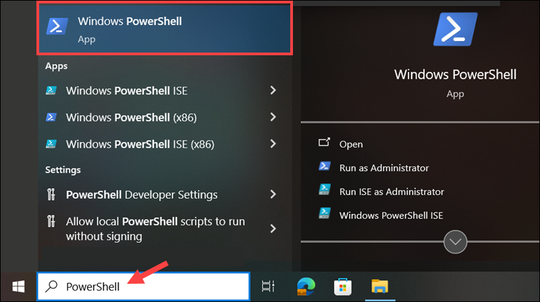Click the PowerShell ISE (x86) list icon
Image resolution: width=540 pixels, height=302 pixels.
[51, 144]
